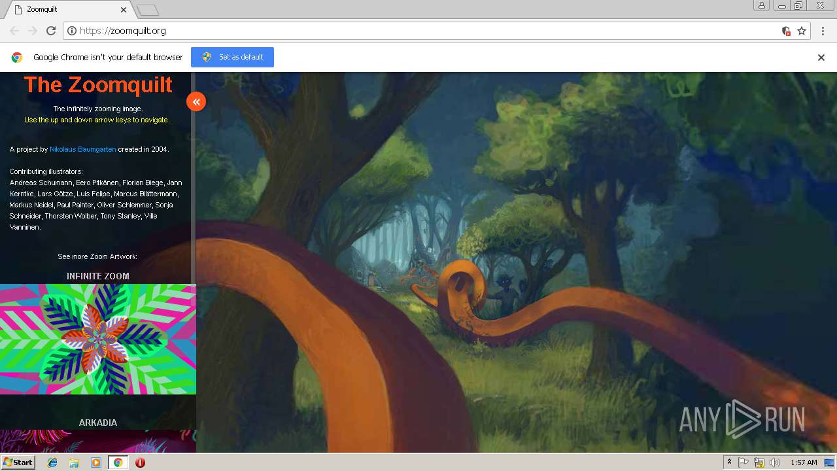The height and width of the screenshot is (471, 837).
Task: Open the ARKADIA artwork link
Action: click(98, 423)
